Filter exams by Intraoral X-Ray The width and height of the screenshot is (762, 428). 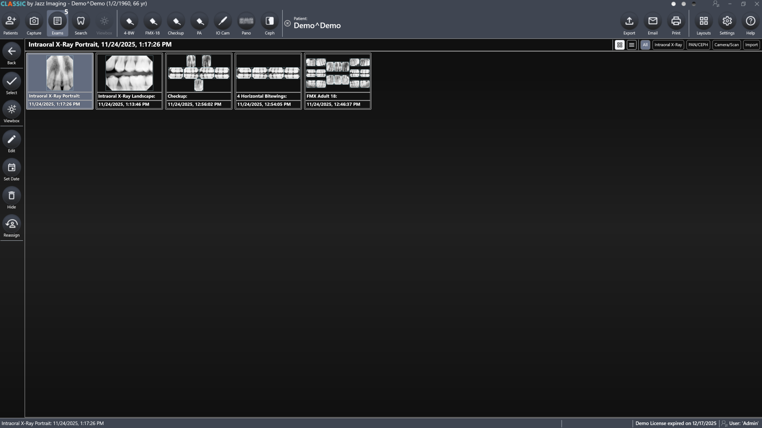(x=668, y=45)
